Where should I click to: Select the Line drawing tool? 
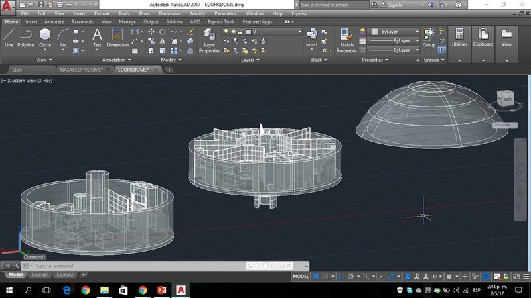[9, 36]
